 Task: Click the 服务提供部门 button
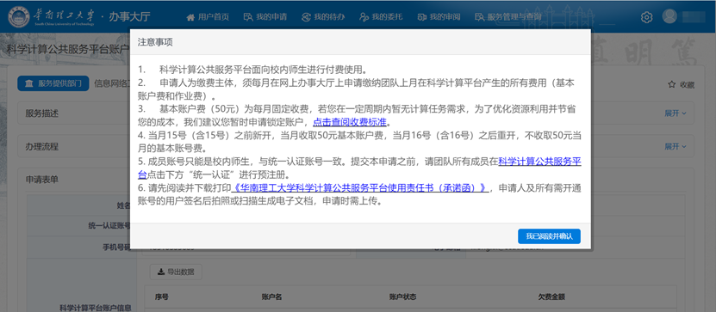pyautogui.click(x=53, y=84)
